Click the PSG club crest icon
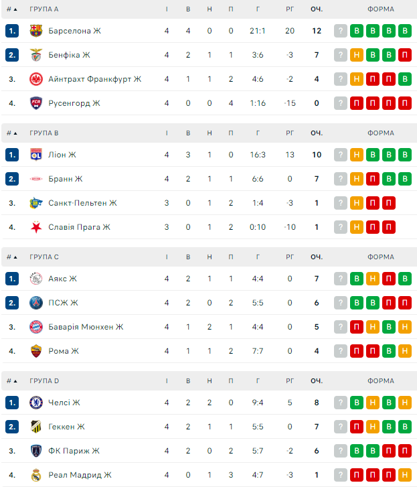 [x=36, y=303]
